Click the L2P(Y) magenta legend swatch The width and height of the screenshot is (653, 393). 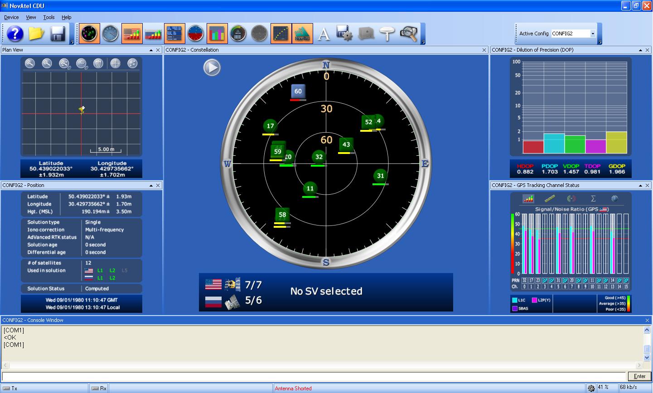(x=534, y=300)
